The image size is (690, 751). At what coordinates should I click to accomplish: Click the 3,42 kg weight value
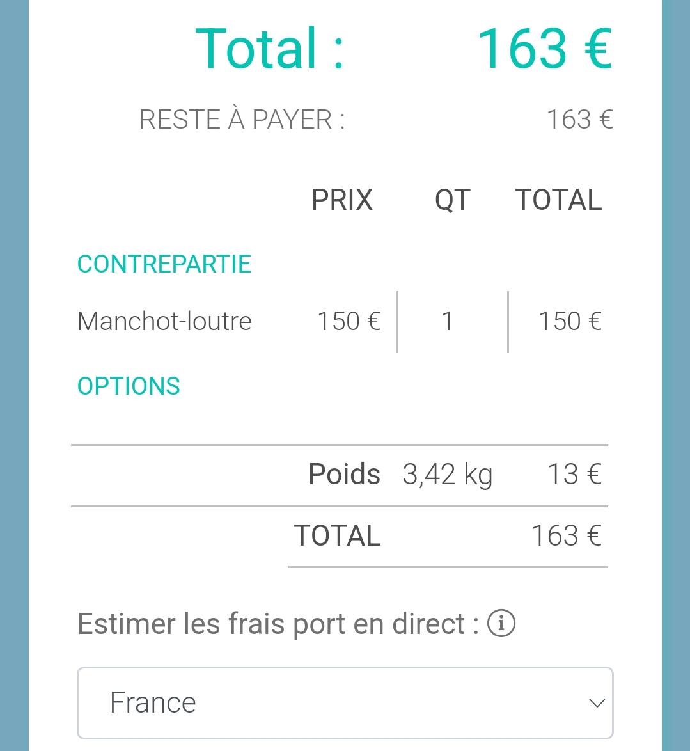click(x=448, y=475)
